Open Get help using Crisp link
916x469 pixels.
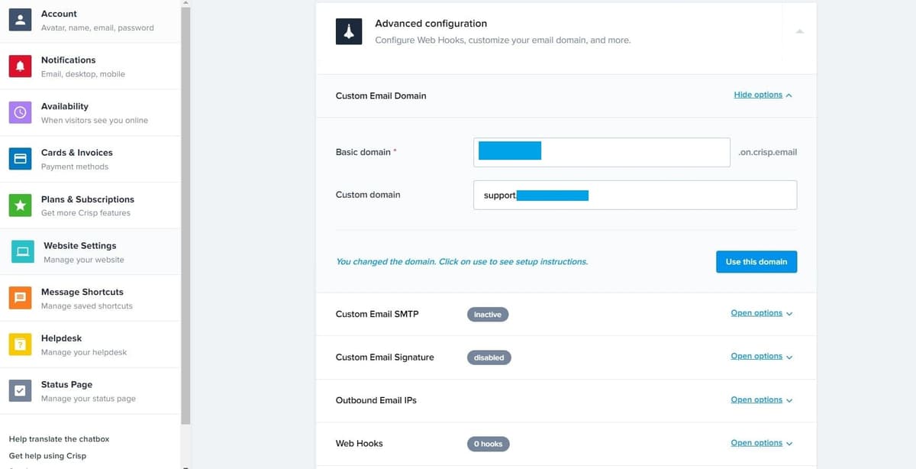[47, 456]
